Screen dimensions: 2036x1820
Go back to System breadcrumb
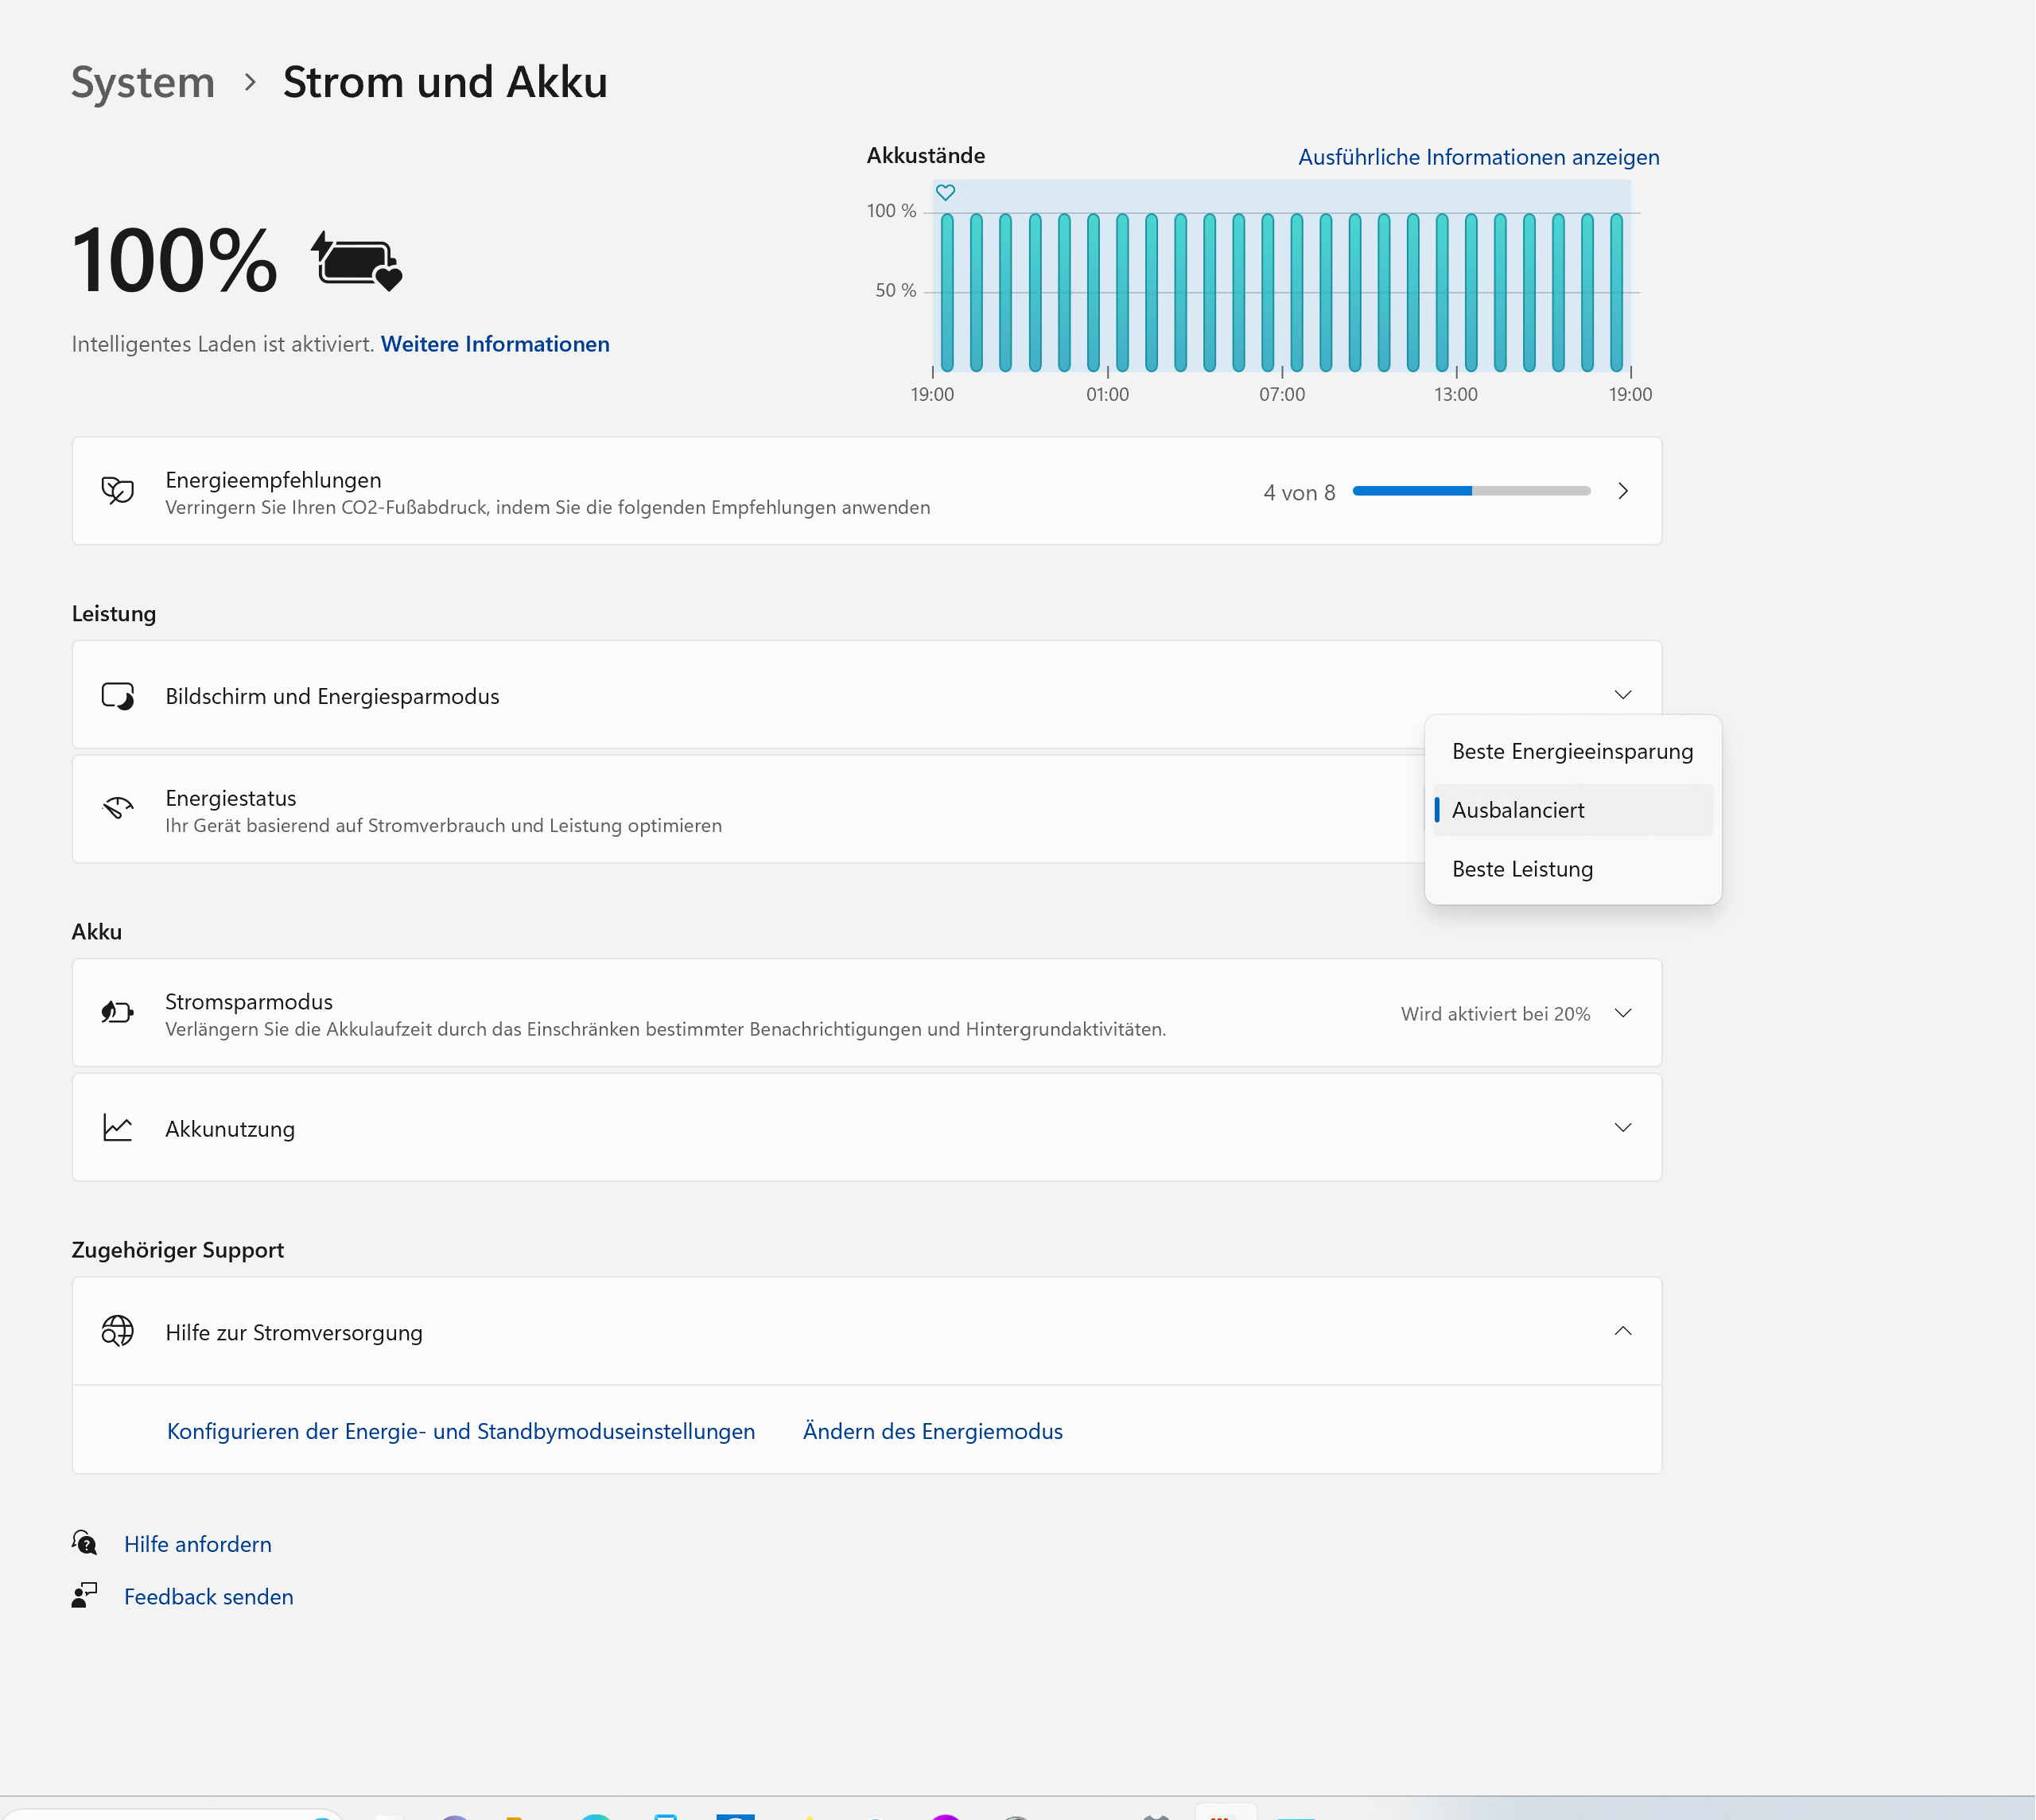pos(143,82)
